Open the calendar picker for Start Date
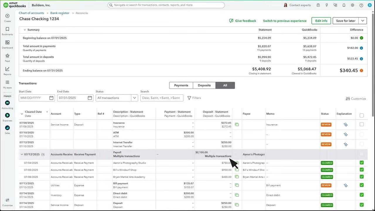 click(x=51, y=98)
